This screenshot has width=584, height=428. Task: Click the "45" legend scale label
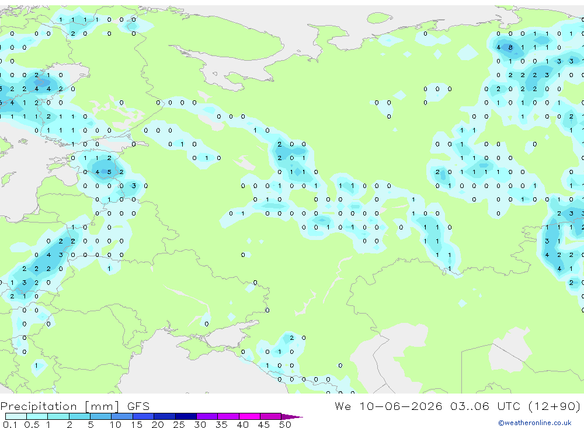264,424
